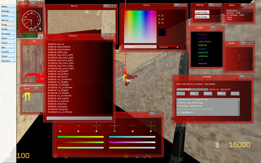Screen dimensions: 261x163
Task: Pause the Winamp track
Action: (208, 93)
